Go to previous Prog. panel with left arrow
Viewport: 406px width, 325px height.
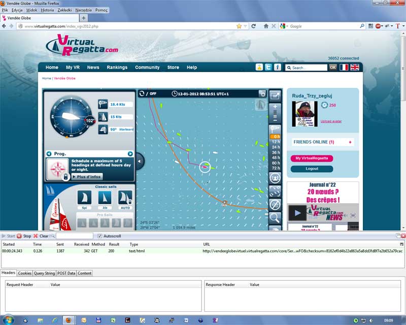pos(49,154)
